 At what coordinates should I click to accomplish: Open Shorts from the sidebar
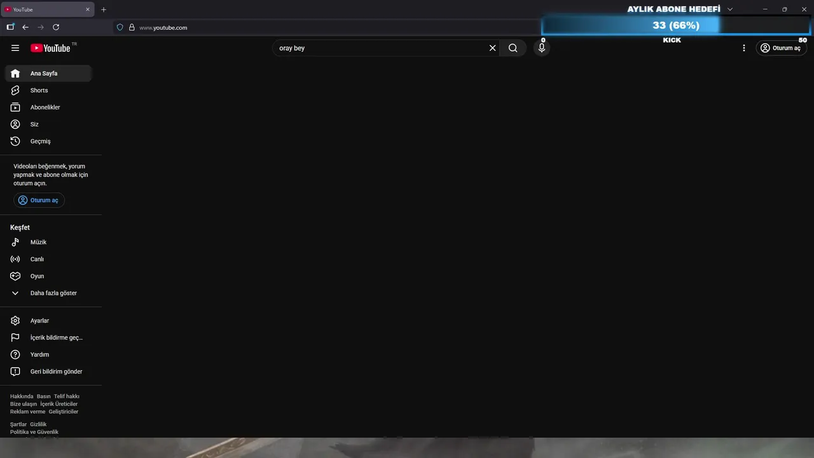click(x=48, y=90)
